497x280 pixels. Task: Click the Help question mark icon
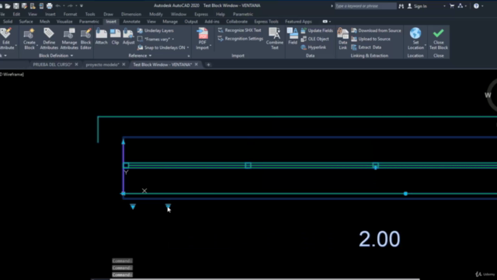pos(476,6)
